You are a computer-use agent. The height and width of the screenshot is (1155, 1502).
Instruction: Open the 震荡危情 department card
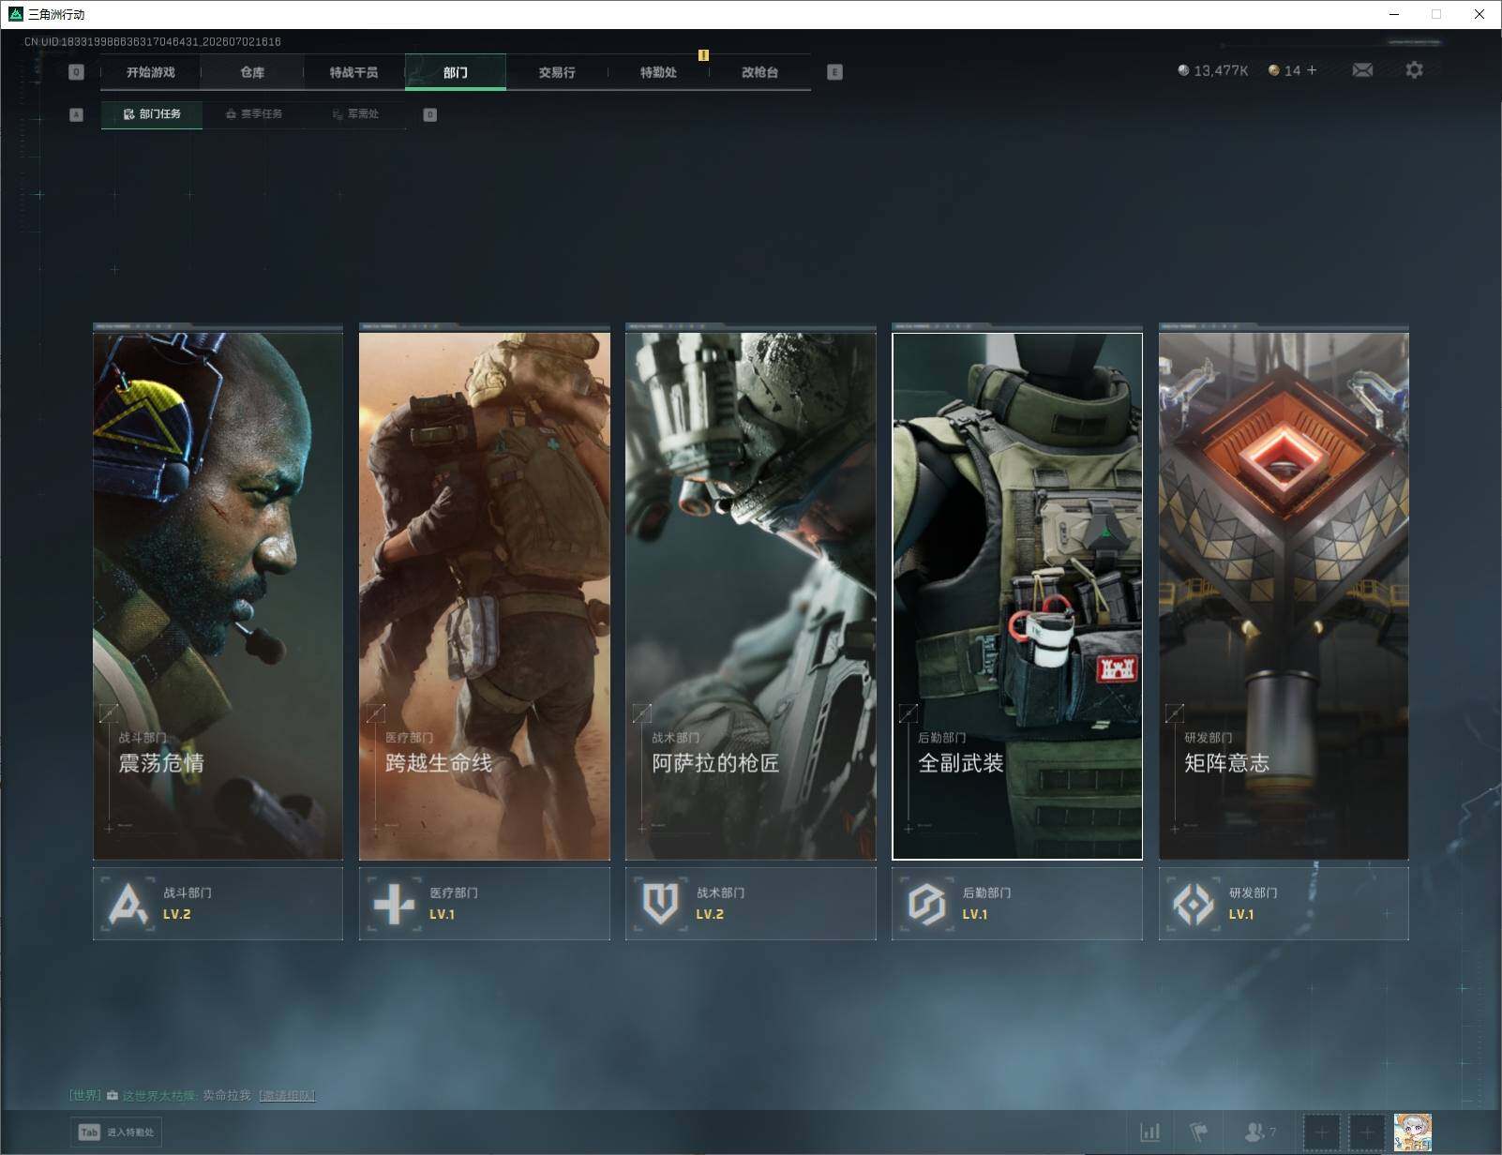tap(218, 592)
